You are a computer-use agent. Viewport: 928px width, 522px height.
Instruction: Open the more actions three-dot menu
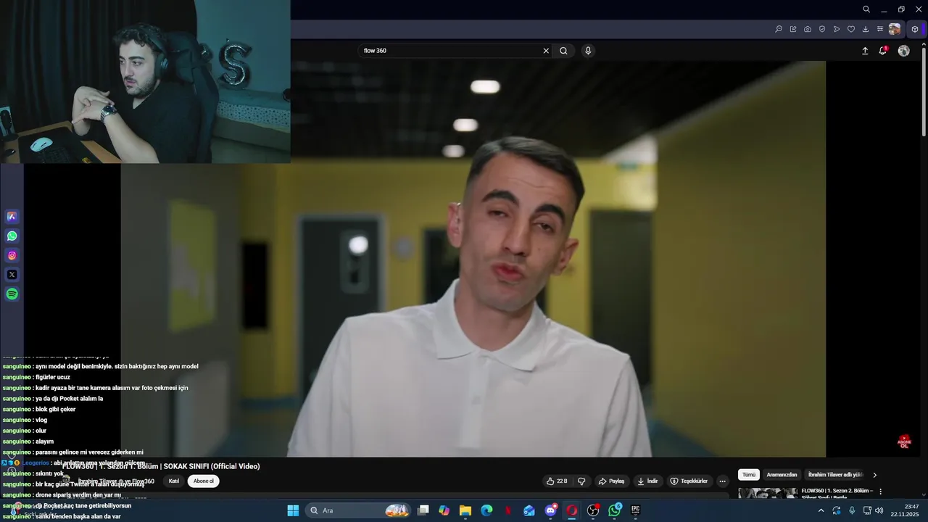(722, 481)
